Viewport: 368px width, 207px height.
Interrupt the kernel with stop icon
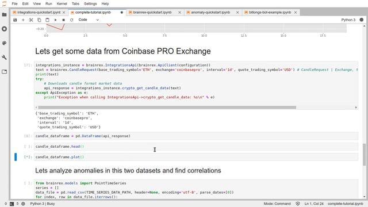(x=63, y=20)
